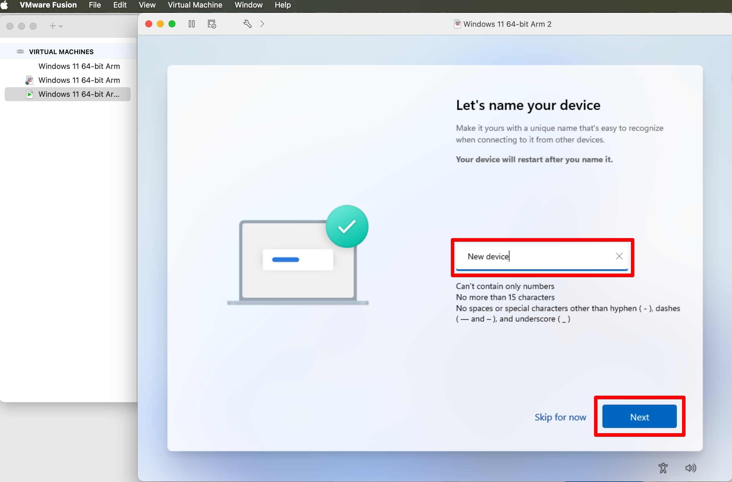Select the running Windows 11 VM entry
The height and width of the screenshot is (482, 732).
point(79,94)
